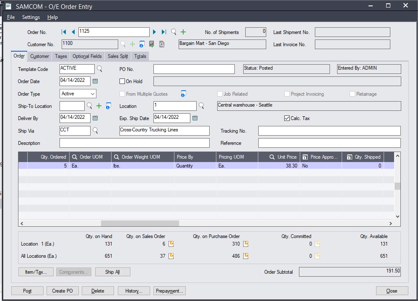The width and height of the screenshot is (418, 301).
Task: Click the grid horizontal scrollbar thumb
Action: 140,223
